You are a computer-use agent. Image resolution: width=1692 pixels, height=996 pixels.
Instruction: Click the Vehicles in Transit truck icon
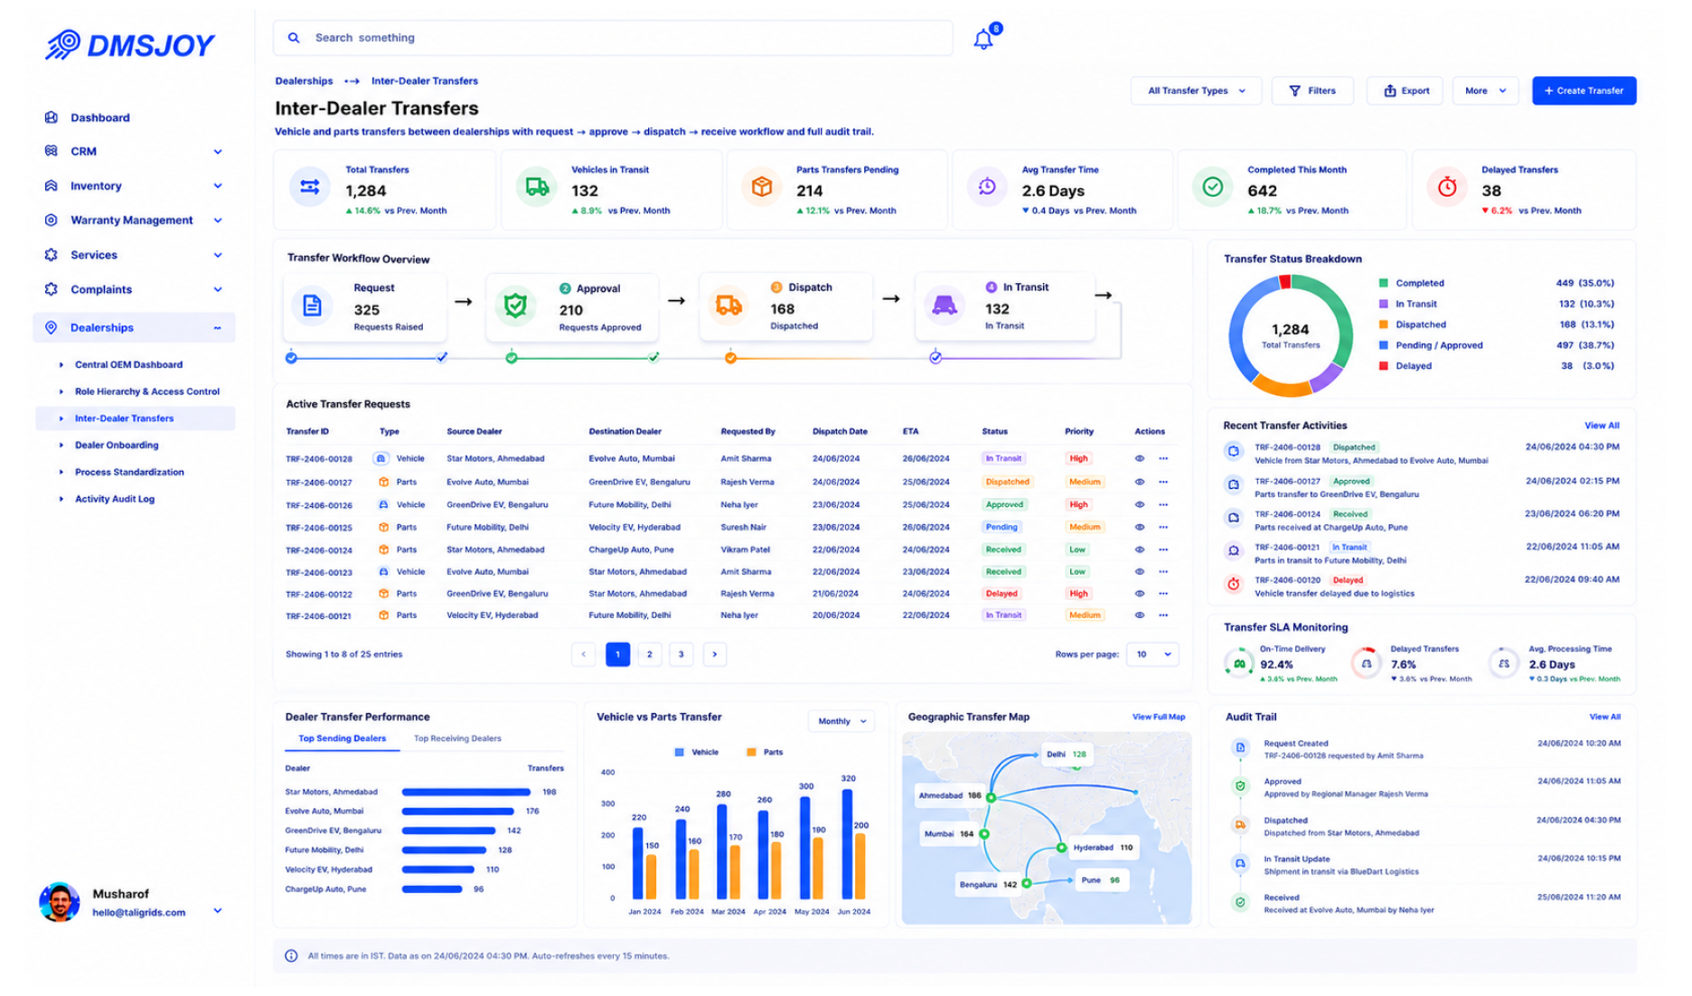pyautogui.click(x=537, y=187)
